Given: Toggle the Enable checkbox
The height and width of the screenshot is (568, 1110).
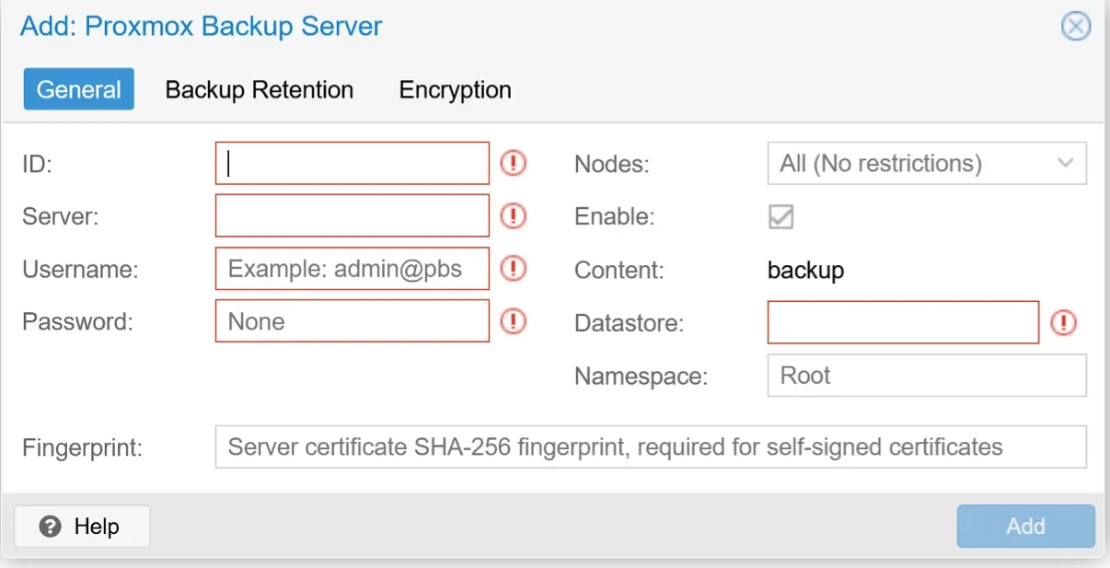Looking at the screenshot, I should (781, 217).
